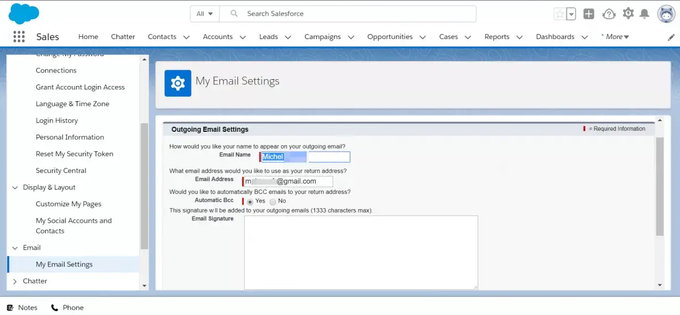Open the user profile avatar

(x=665, y=14)
